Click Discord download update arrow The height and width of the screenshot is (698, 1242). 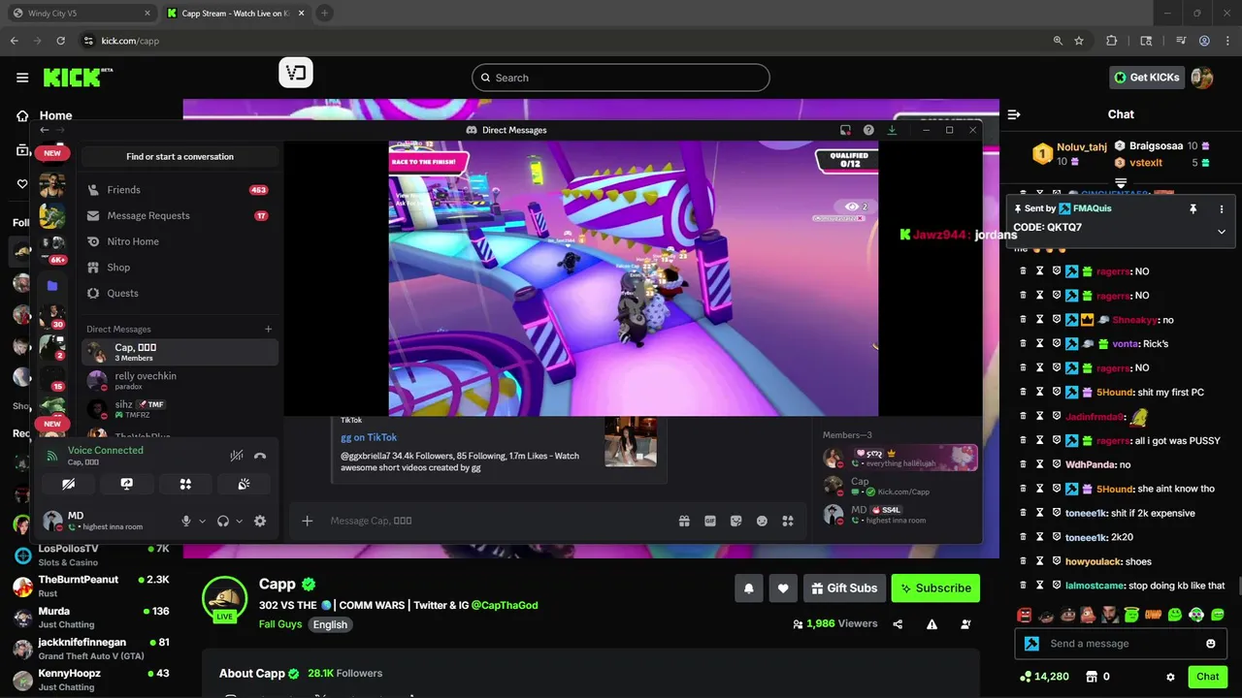tap(892, 130)
